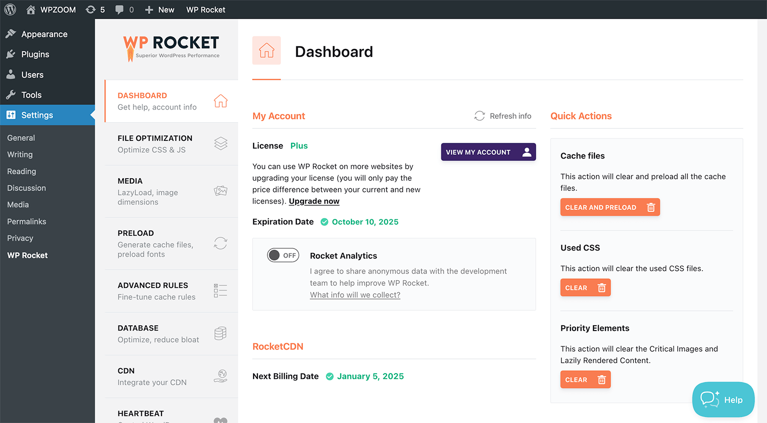Go to Writing settings
767x423 pixels.
(20, 154)
